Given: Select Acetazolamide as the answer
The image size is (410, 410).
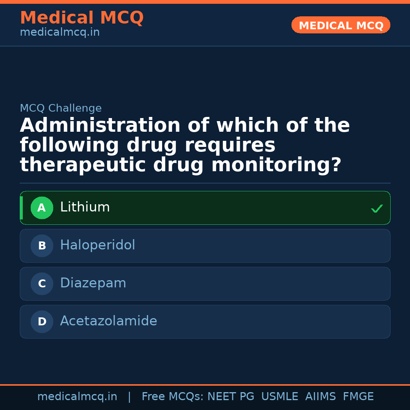Looking at the screenshot, I should pos(205,322).
